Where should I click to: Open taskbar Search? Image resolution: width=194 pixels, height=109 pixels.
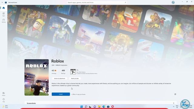pyautogui.click(x=86, y=107)
